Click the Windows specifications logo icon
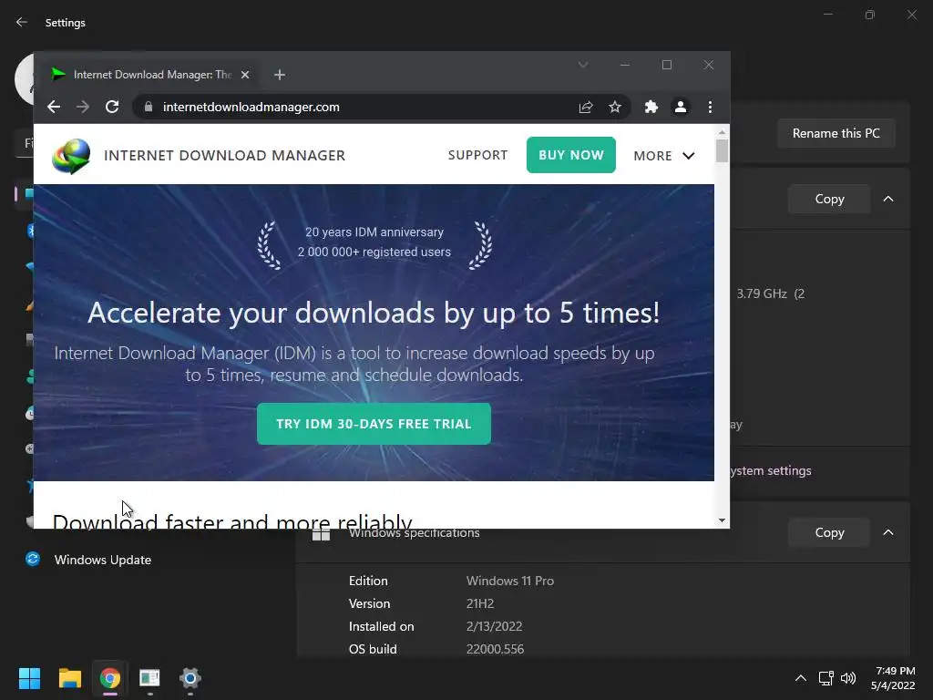The height and width of the screenshot is (700, 933). tap(322, 533)
